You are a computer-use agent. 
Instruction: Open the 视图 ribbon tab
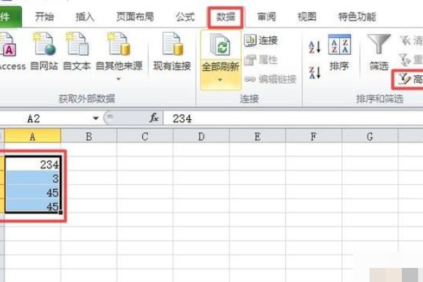point(307,17)
